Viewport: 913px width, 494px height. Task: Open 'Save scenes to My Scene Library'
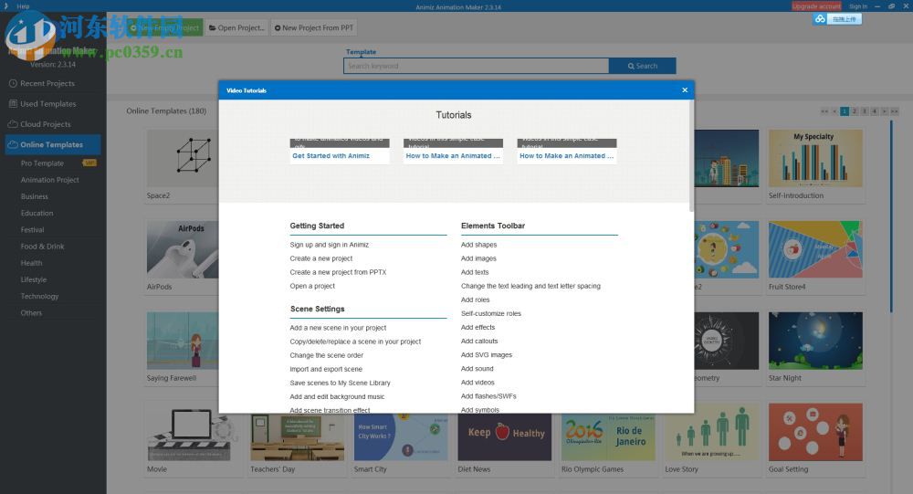point(340,383)
